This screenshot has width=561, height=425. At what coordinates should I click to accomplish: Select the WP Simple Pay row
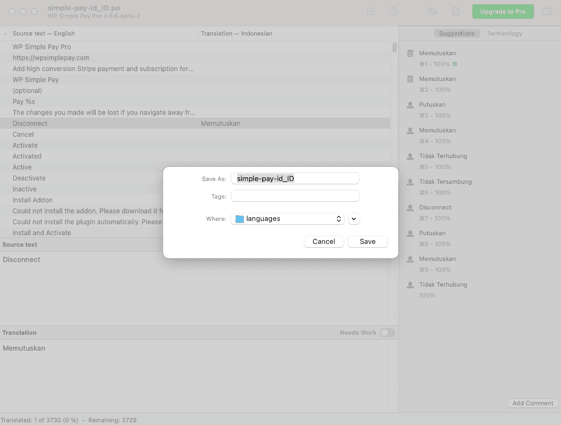[x=195, y=80]
